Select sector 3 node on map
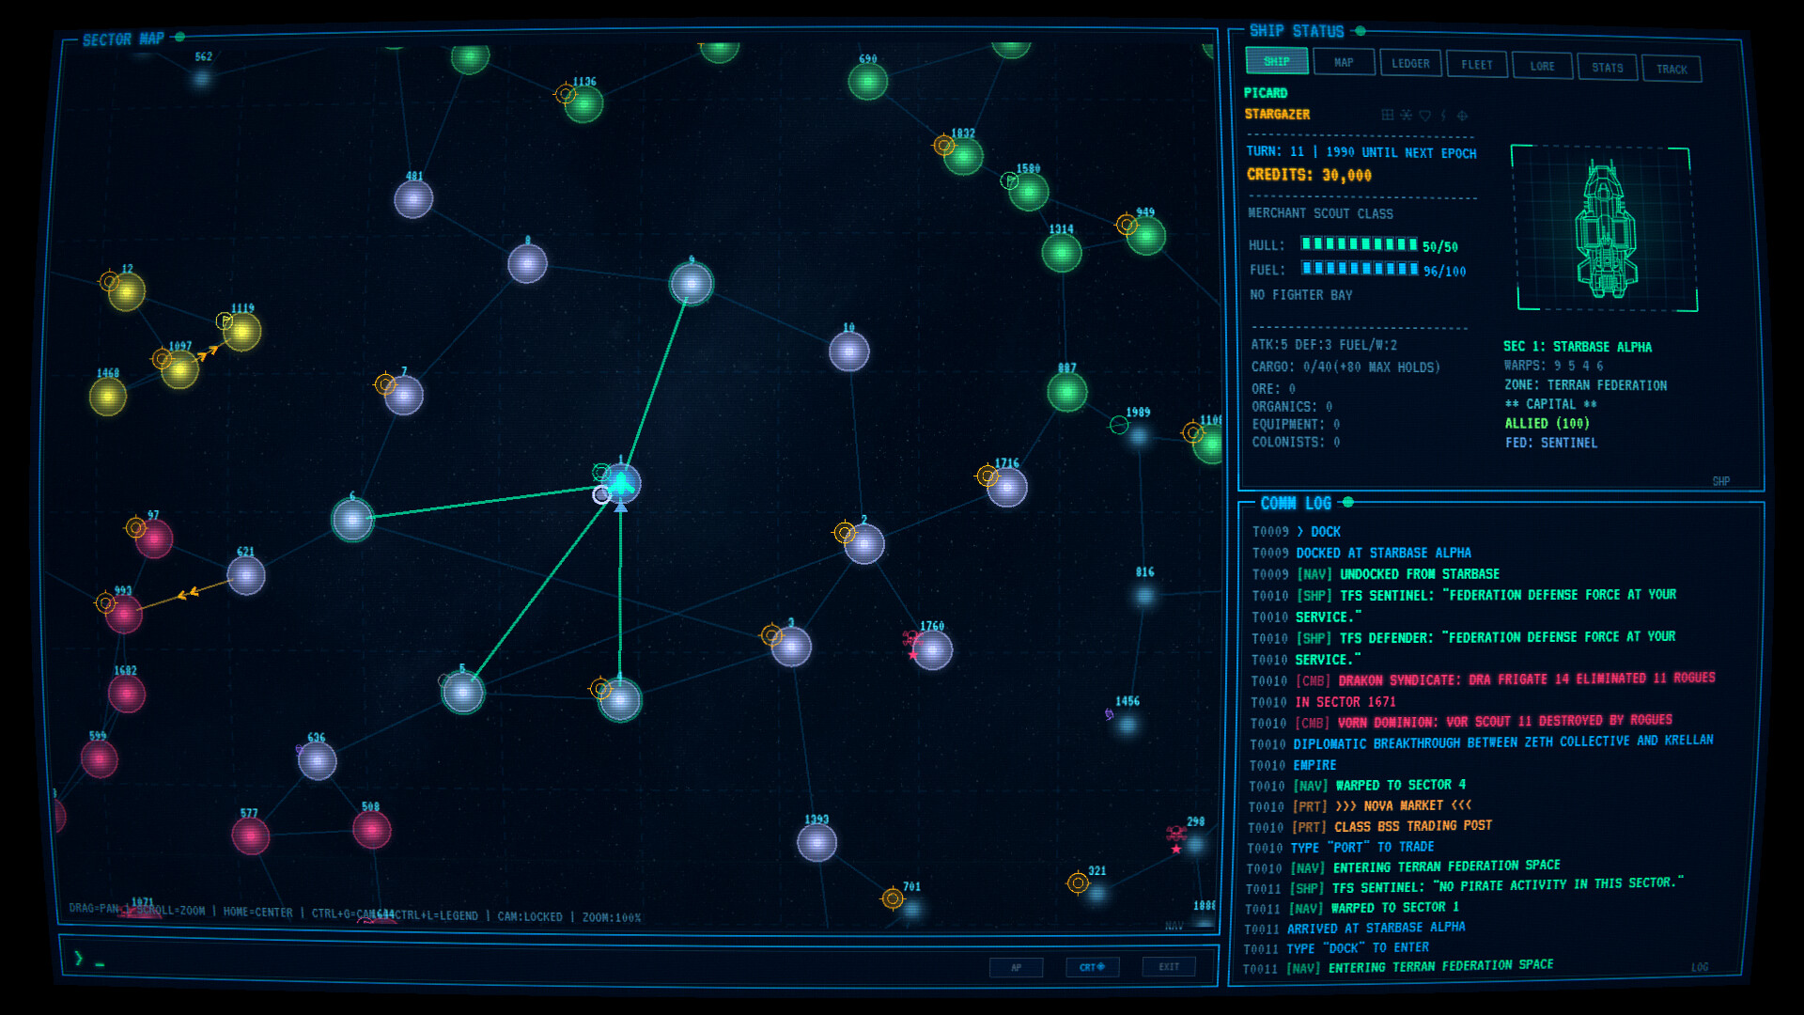This screenshot has height=1015, width=1804. pos(791,647)
